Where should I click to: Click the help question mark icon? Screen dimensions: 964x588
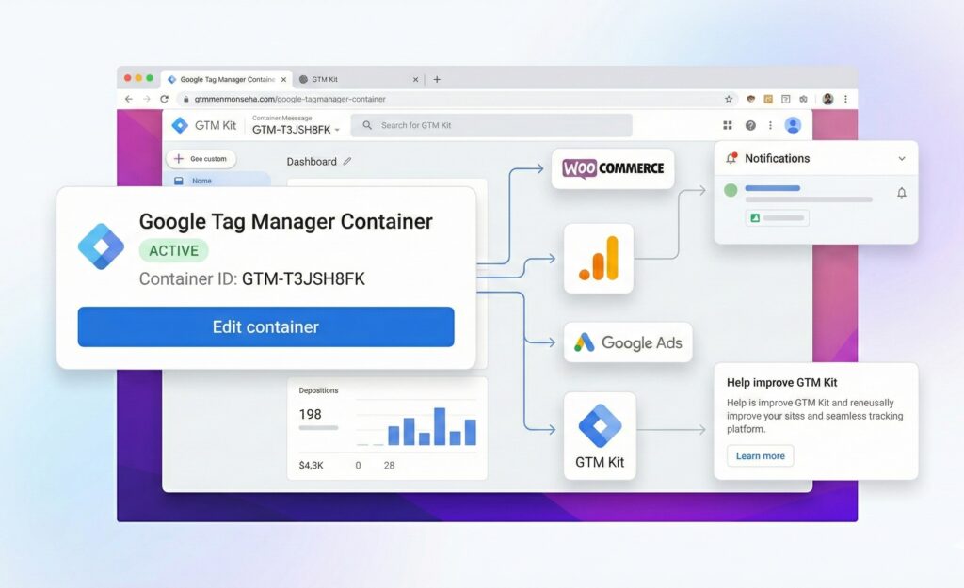click(750, 124)
